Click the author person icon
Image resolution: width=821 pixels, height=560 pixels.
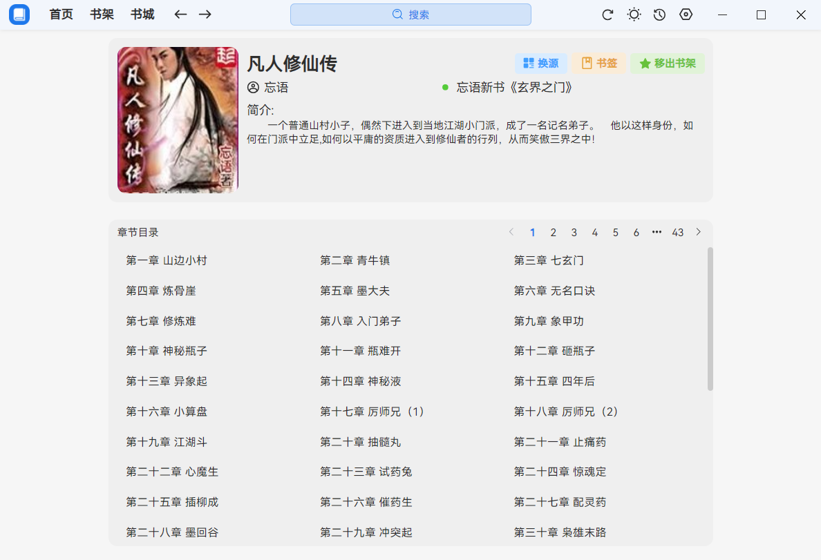[253, 88]
